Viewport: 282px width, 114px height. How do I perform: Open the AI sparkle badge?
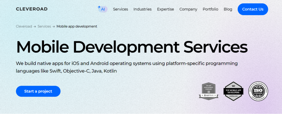(103, 9)
